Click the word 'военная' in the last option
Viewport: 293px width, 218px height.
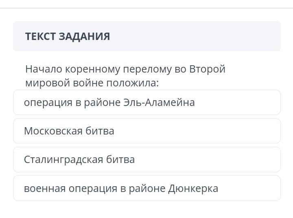coord(44,188)
